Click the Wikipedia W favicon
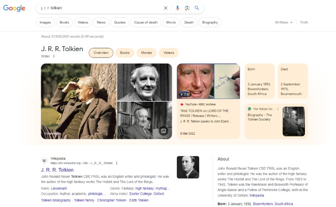 (45, 161)
